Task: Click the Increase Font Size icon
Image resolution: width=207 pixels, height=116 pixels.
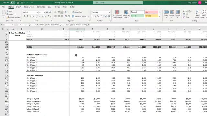Action: [47, 12]
